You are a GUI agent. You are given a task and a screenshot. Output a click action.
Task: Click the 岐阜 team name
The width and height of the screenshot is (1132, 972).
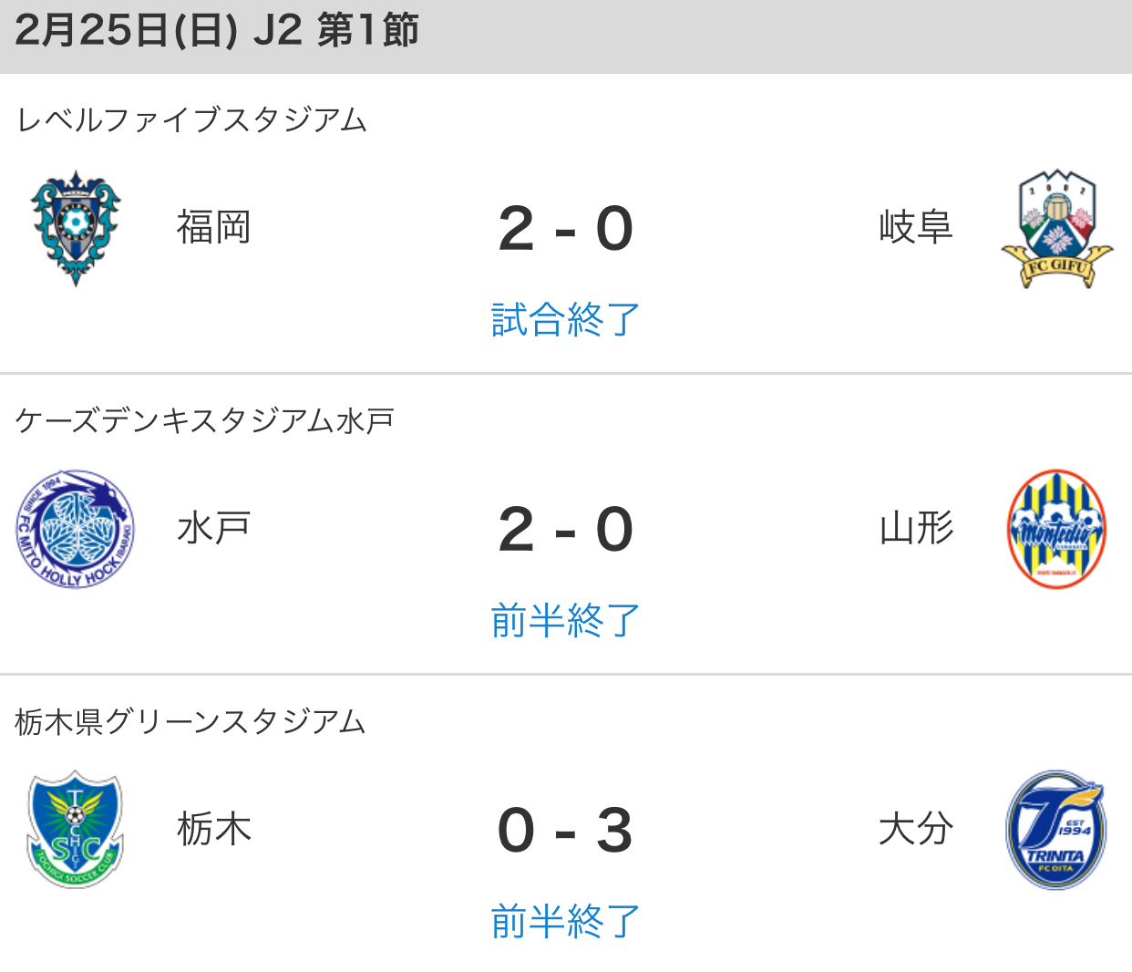tap(916, 228)
